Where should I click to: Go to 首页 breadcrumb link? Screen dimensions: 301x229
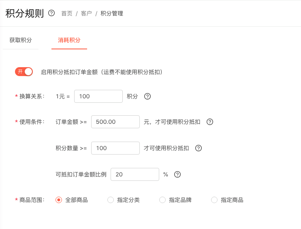pos(67,13)
